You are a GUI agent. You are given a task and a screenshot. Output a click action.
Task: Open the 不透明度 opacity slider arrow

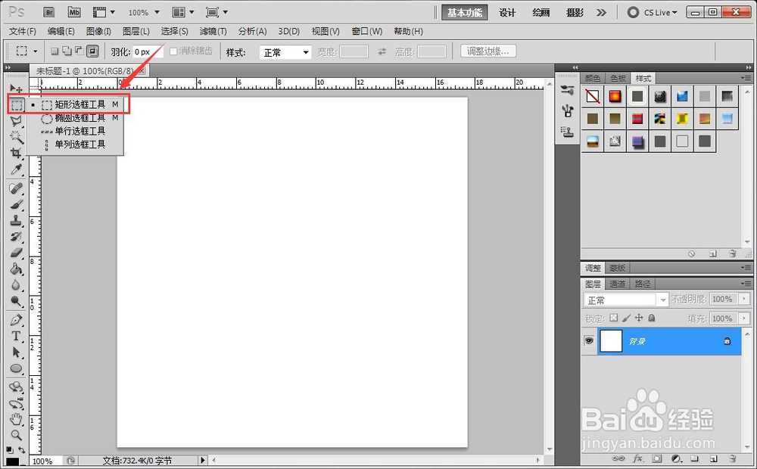(x=744, y=299)
